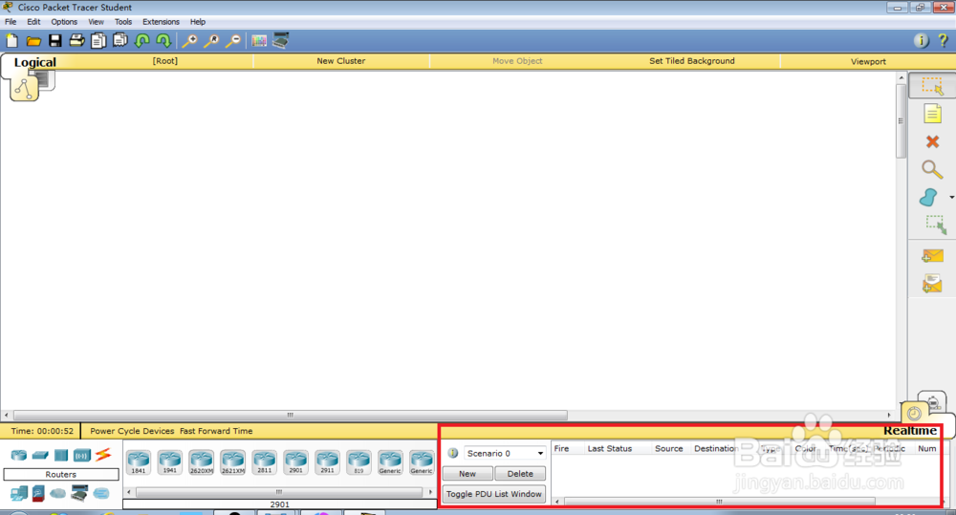Screen dimensions: 956x515
Task: Open the Edit menu
Action: pos(33,21)
